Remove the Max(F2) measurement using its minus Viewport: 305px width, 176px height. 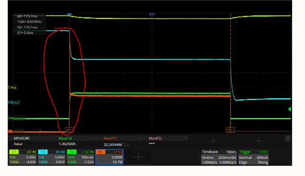click(x=186, y=138)
